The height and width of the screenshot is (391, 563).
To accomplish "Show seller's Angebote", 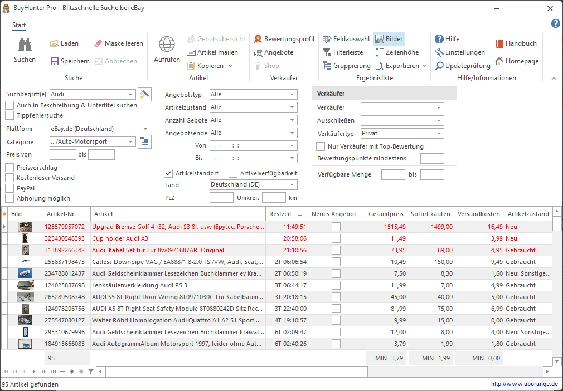I will [273, 52].
